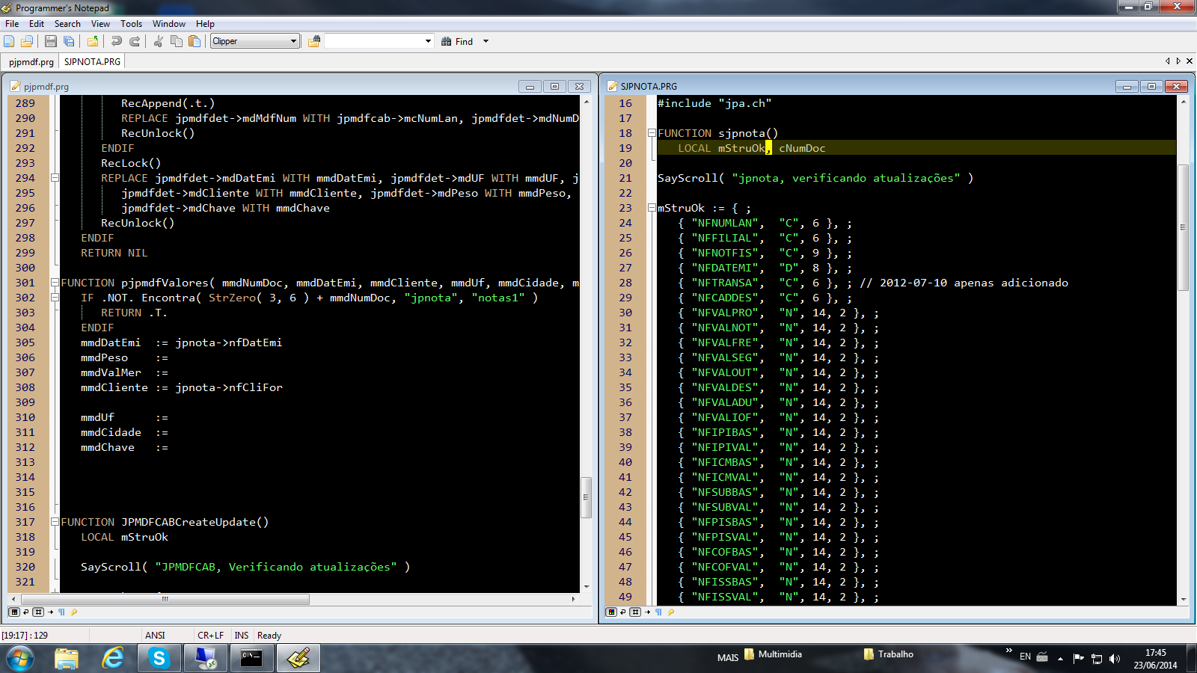Viewport: 1197px width, 673px height.
Task: Open the Tools menu
Action: coord(131,24)
